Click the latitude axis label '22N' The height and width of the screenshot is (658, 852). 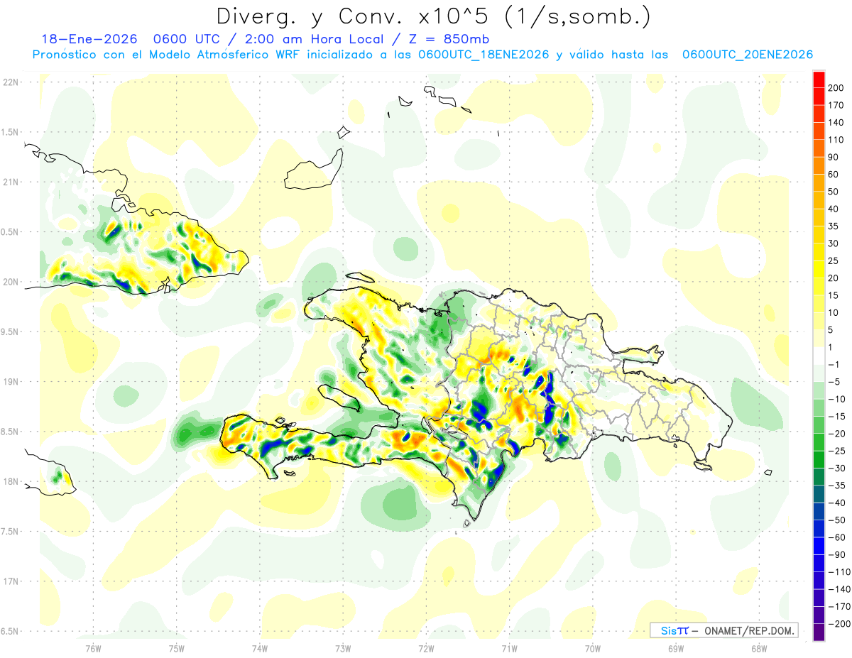10,82
